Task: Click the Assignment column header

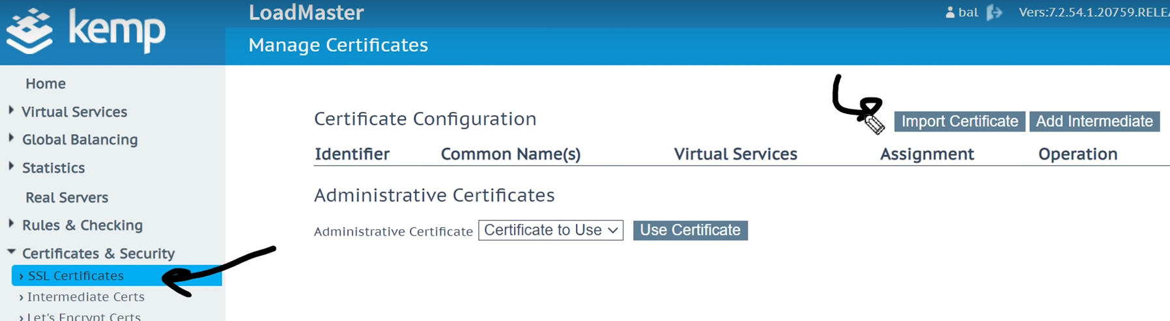Action: (x=926, y=154)
